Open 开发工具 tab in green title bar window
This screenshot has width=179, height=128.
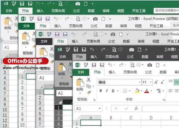(139, 11)
